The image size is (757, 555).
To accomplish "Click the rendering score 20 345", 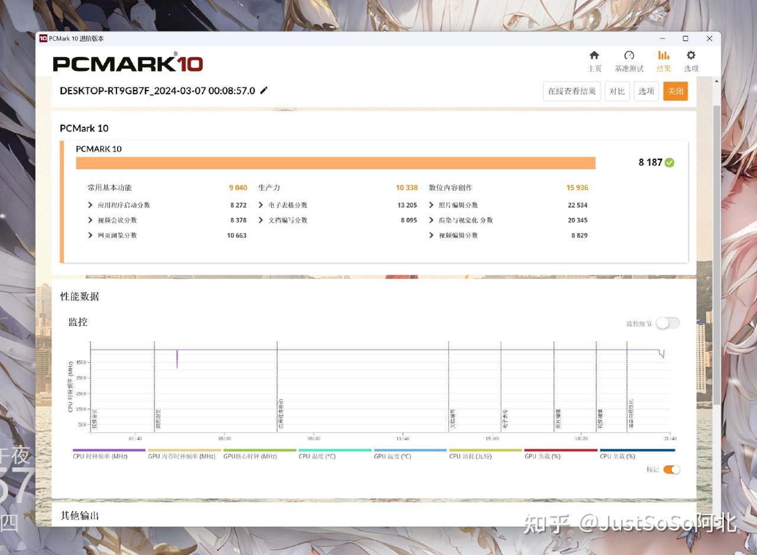I will (577, 220).
